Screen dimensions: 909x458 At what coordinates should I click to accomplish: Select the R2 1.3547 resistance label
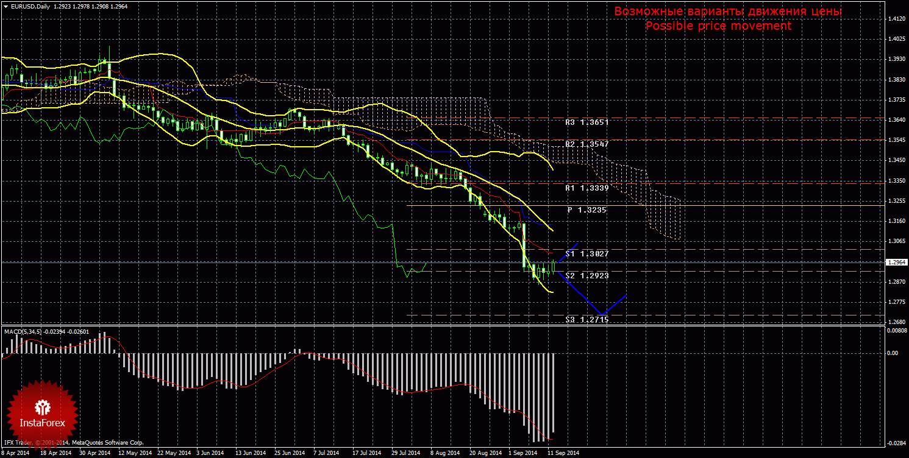(x=587, y=144)
